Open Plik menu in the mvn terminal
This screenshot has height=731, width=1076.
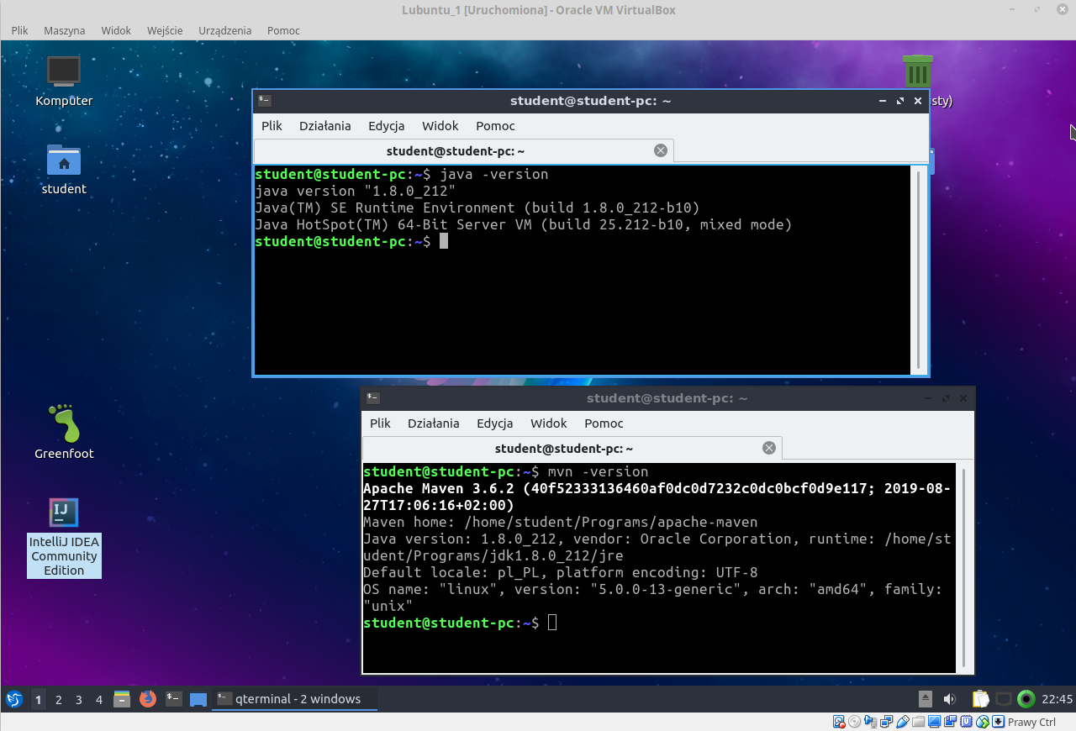(380, 423)
